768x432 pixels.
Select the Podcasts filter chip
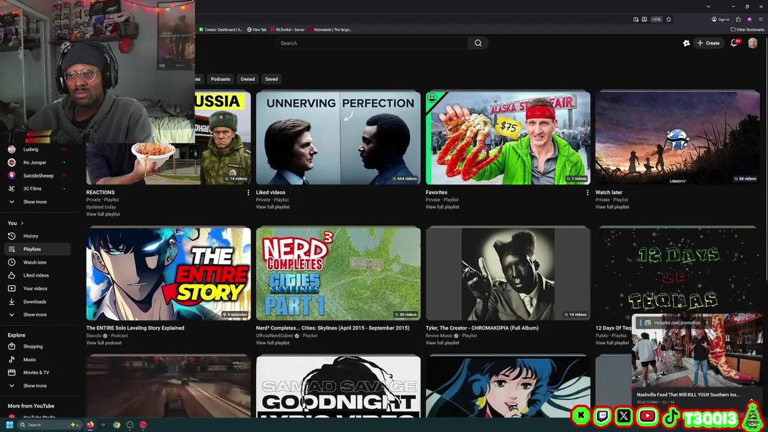[220, 79]
